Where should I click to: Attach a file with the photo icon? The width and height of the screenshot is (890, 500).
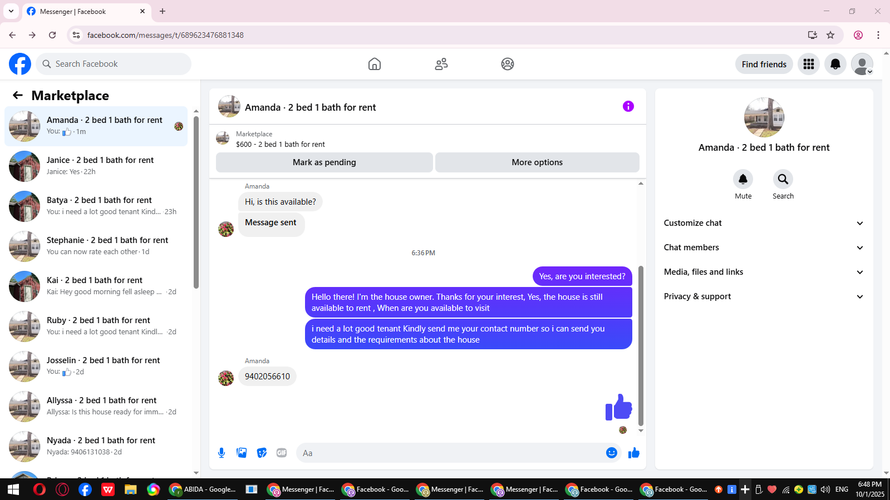pos(242,453)
